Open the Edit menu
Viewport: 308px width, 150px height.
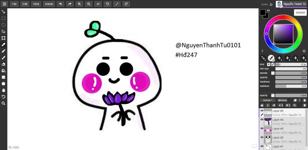[25, 4]
